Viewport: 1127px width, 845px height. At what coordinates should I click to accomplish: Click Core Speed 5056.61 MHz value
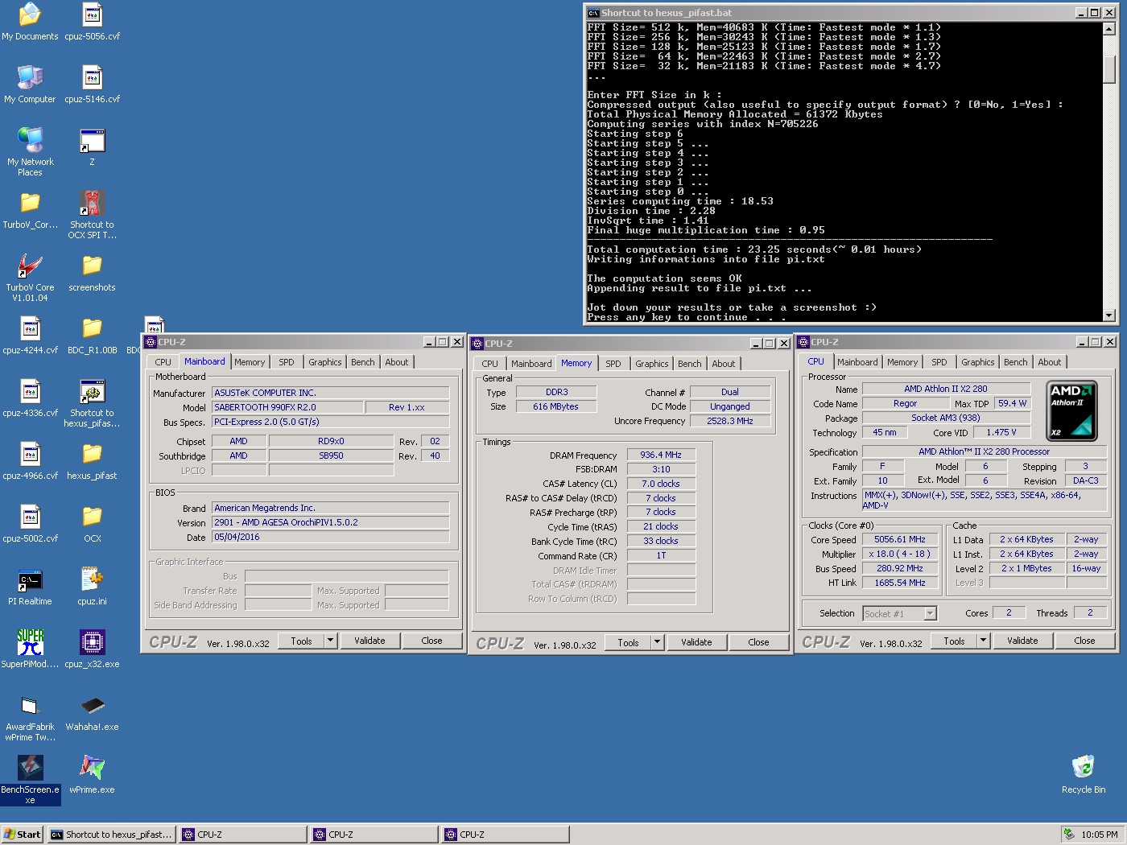click(900, 539)
